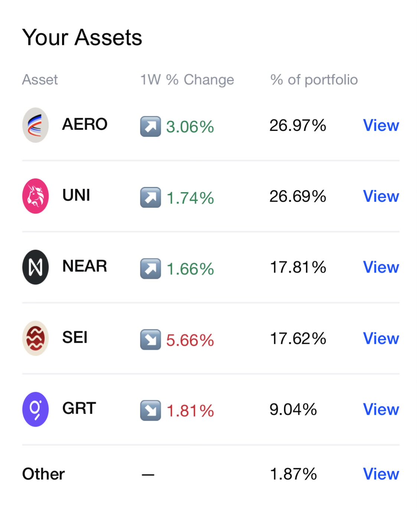Screen dimensions: 417x510
Task: Select the Other assets row label
Action: (x=43, y=474)
